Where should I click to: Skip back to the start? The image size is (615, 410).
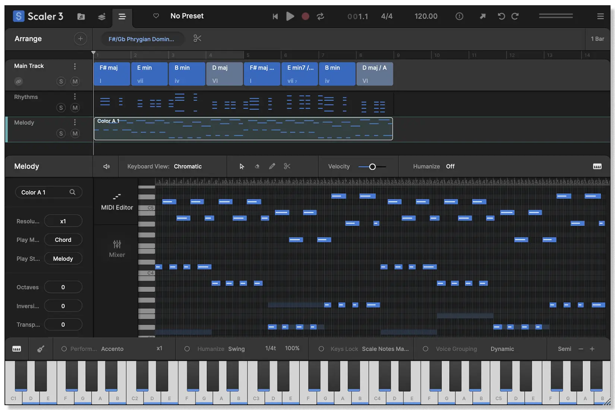point(275,16)
